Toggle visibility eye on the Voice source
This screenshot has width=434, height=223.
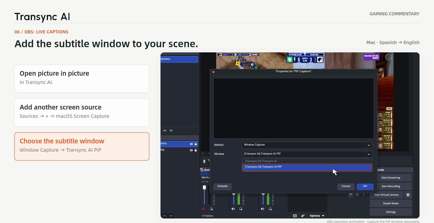(191, 144)
